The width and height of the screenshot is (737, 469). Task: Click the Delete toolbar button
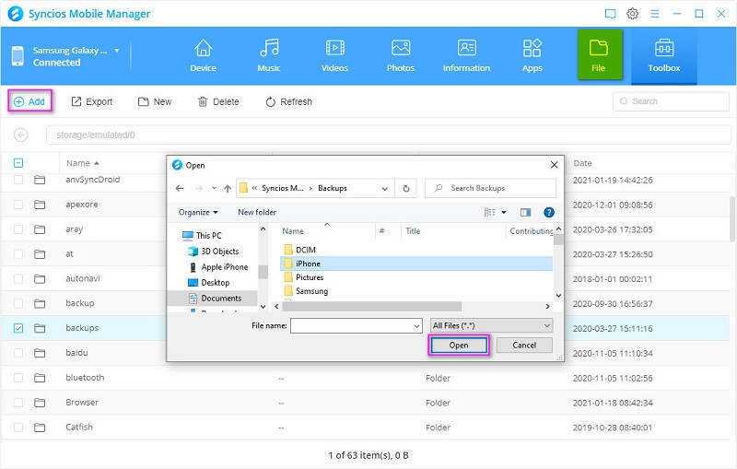(x=218, y=101)
